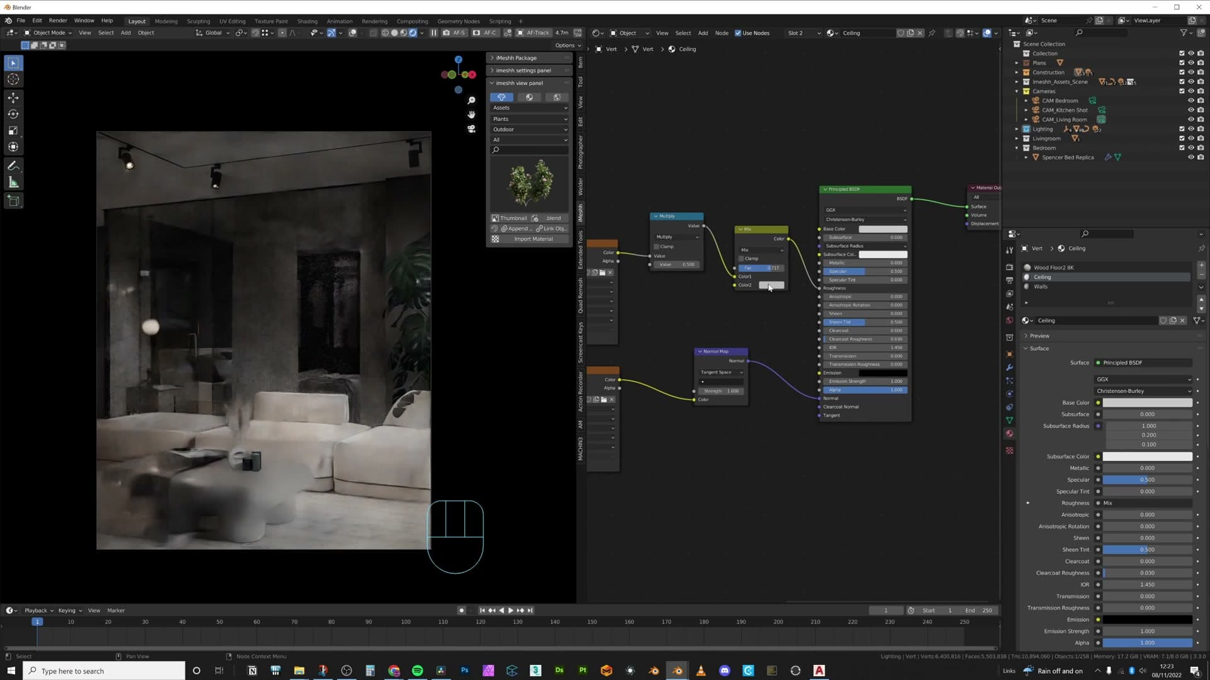Expand the imeshh settings panel
This screenshot has height=680, width=1210.
[529, 71]
